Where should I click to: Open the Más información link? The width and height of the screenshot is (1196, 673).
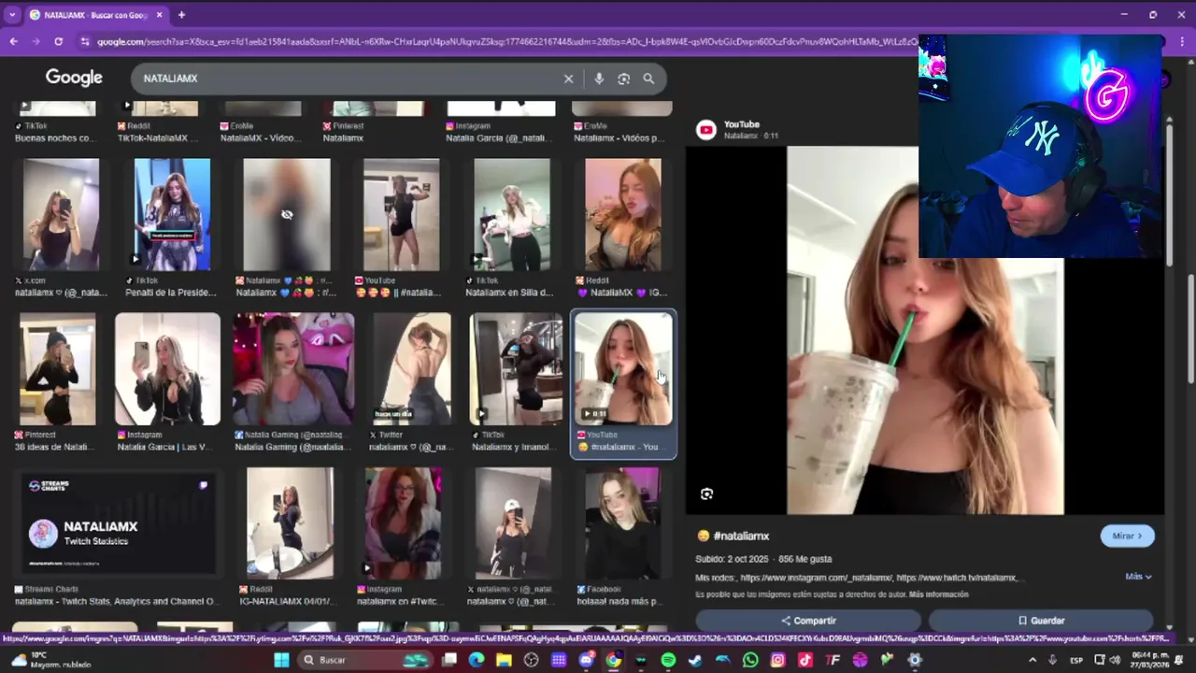(939, 594)
